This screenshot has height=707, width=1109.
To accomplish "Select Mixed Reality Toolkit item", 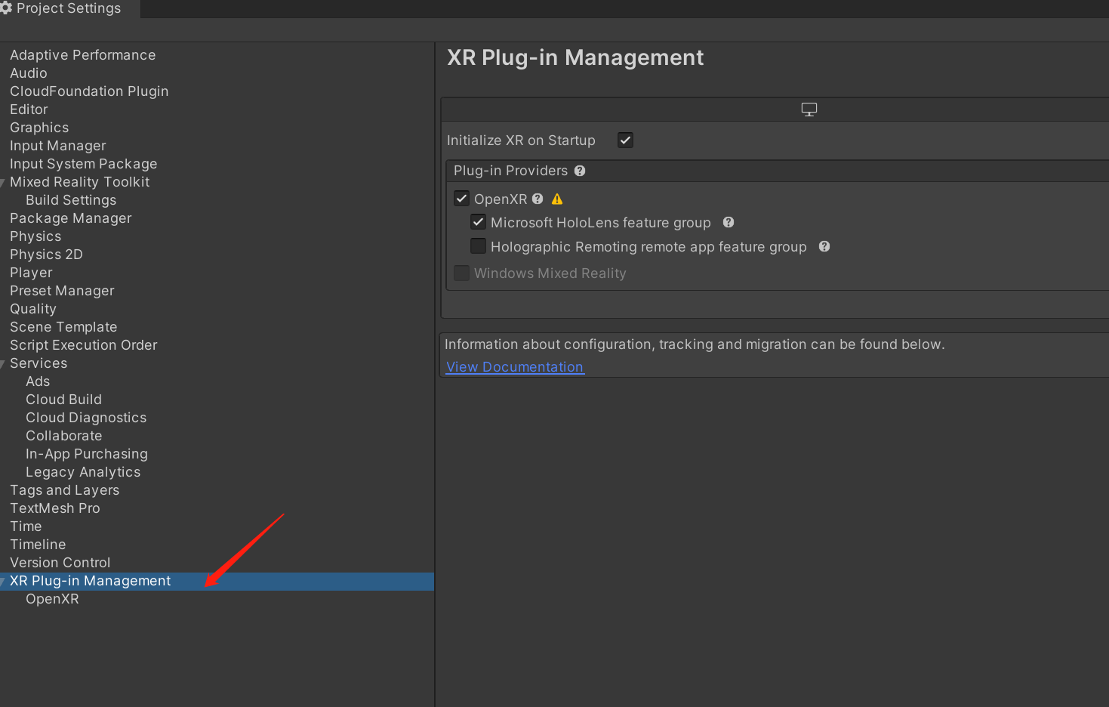I will (80, 182).
